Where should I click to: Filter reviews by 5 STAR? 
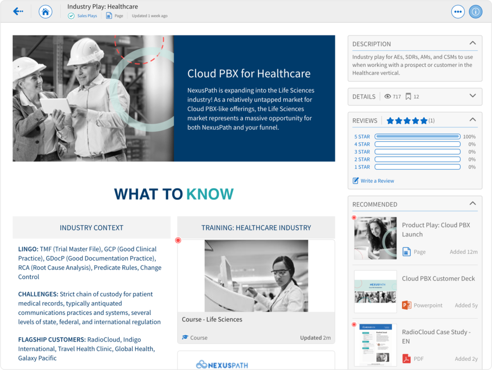point(362,136)
